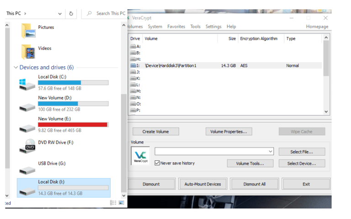351x219 pixels.
Task: Click scroll down arrow of VeraCrypt drive list
Action: click(326, 112)
